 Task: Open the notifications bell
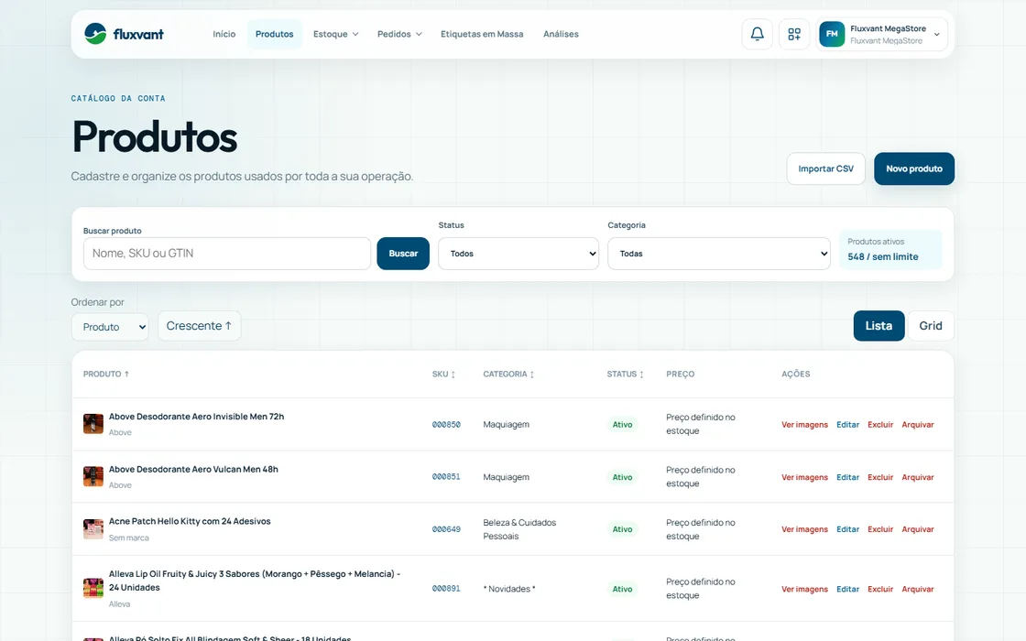coord(757,34)
